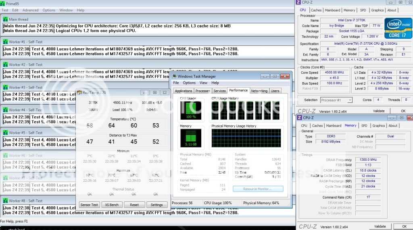Image resolution: width=413 pixels, height=230 pixels.
Task: Switch to the Networking tab in Task Manager
Action: tap(259, 91)
